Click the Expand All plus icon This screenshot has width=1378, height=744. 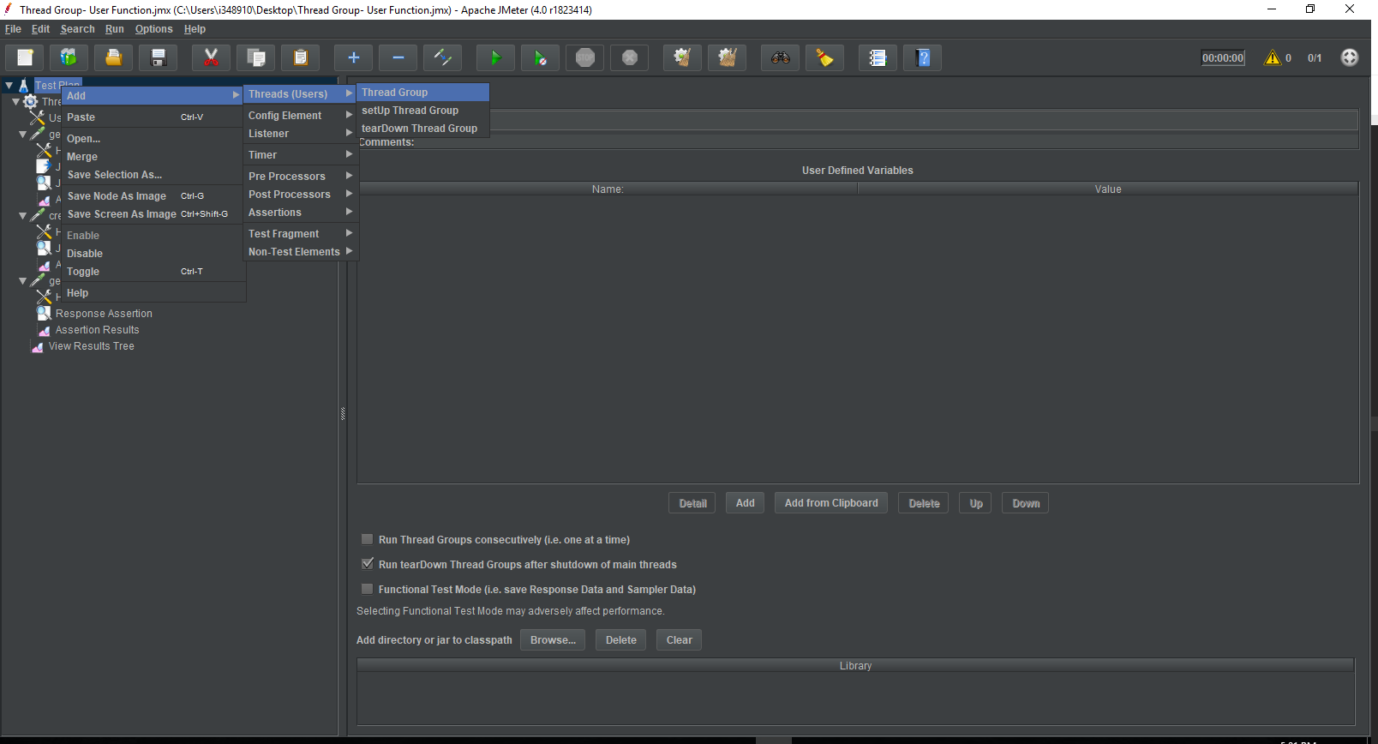click(353, 57)
